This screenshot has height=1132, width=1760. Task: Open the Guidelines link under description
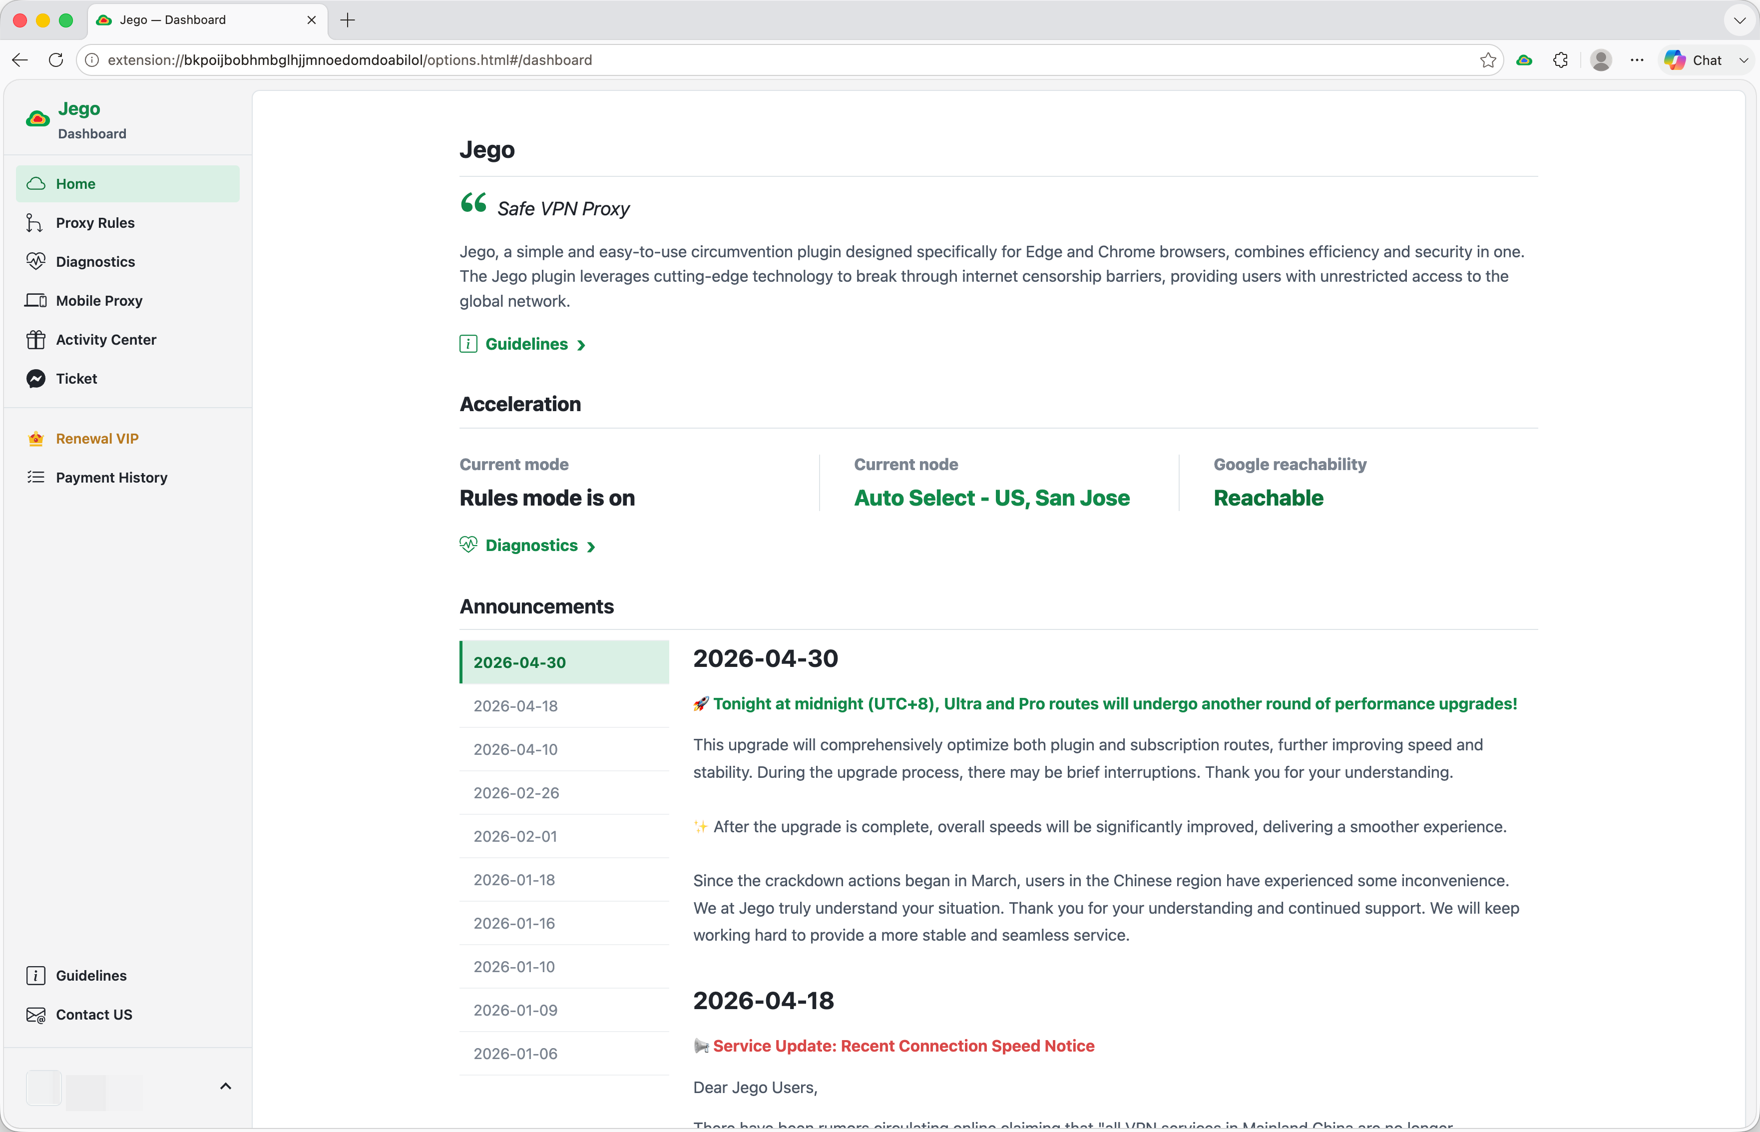(x=527, y=344)
